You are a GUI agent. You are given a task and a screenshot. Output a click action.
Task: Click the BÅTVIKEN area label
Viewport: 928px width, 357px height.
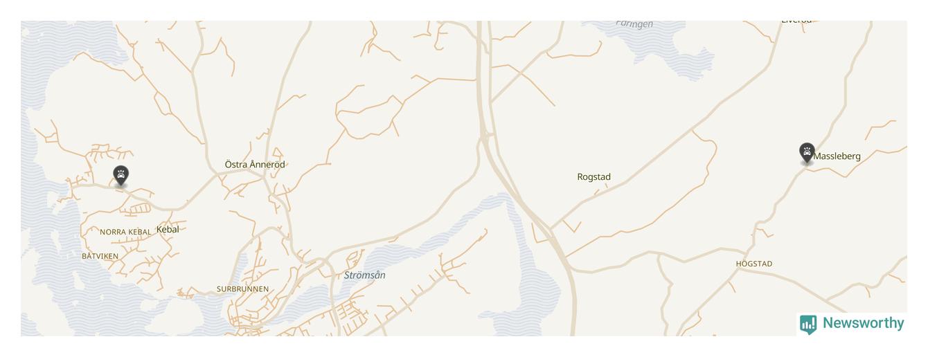point(100,256)
